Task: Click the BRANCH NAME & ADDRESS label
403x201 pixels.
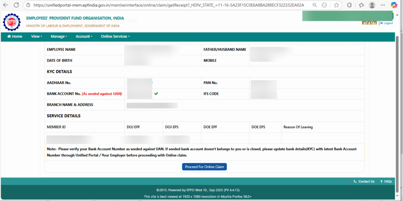Action: tap(70, 105)
